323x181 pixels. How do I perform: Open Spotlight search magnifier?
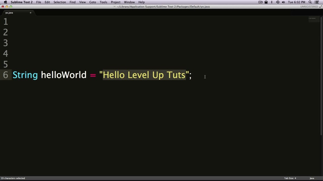click(x=310, y=2)
